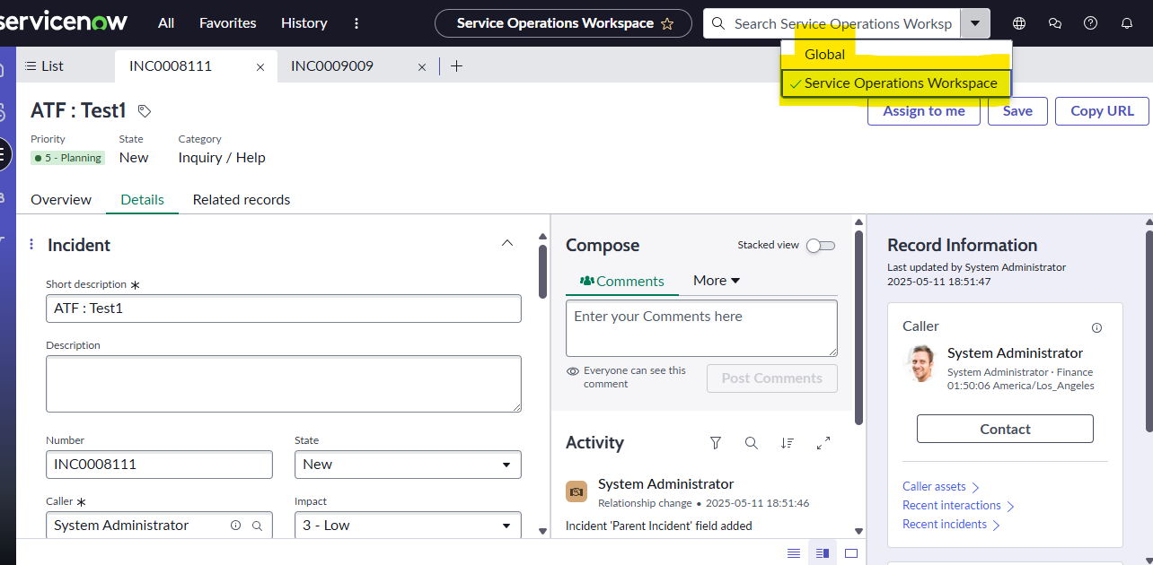
Task: Open the filter icon in the Activity panel
Action: [715, 442]
